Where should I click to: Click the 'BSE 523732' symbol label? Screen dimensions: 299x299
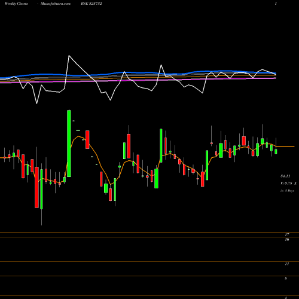[x=91, y=4]
